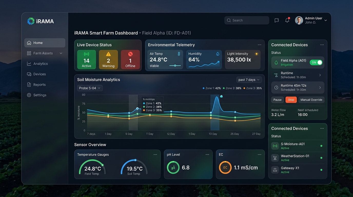Open the 2 Warning devices card
Screen dimensions: 353x197
pos(108,60)
